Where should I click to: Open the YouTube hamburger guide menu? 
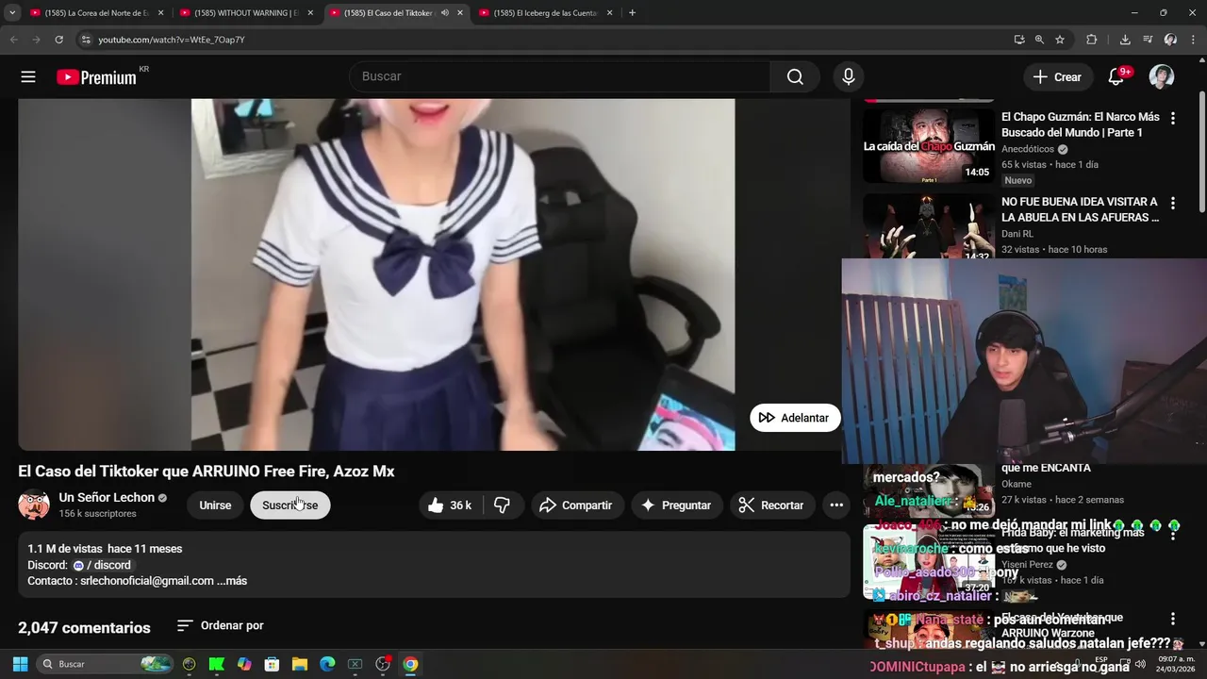click(x=28, y=77)
